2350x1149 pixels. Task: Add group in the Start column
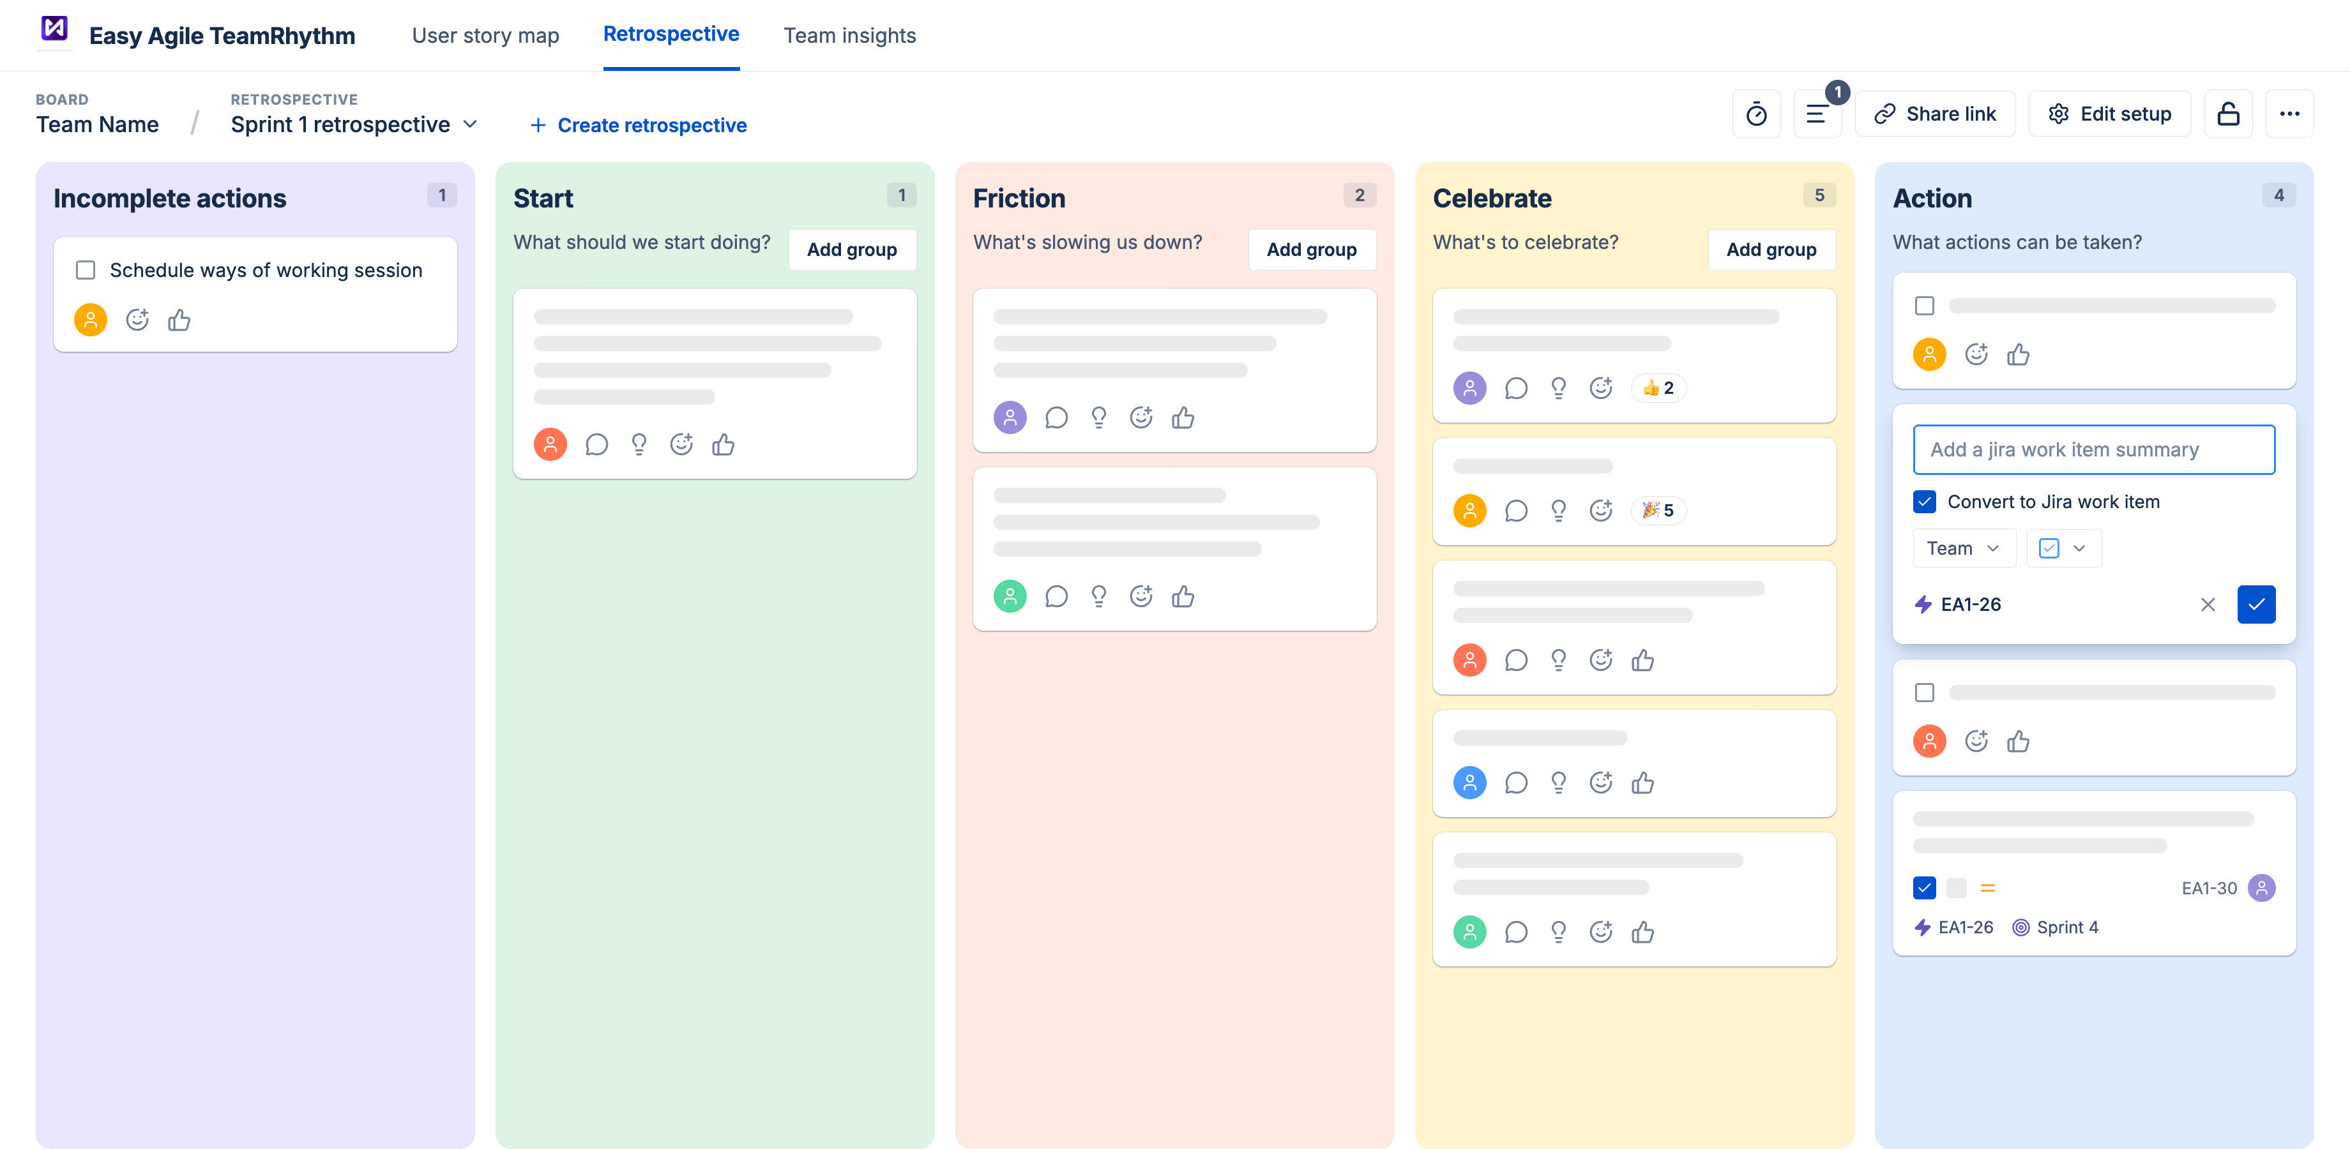click(852, 250)
